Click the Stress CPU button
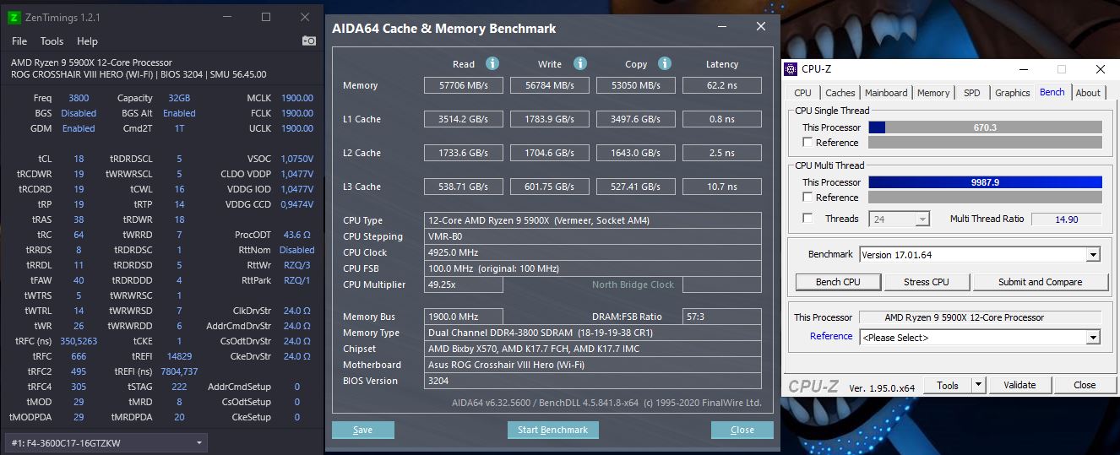This screenshot has width=1120, height=455. click(x=927, y=282)
